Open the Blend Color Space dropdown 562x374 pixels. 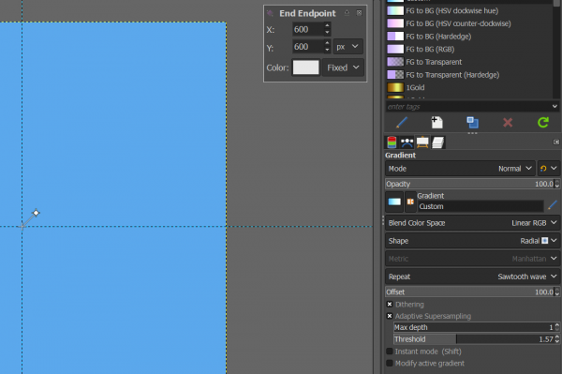coord(472,223)
